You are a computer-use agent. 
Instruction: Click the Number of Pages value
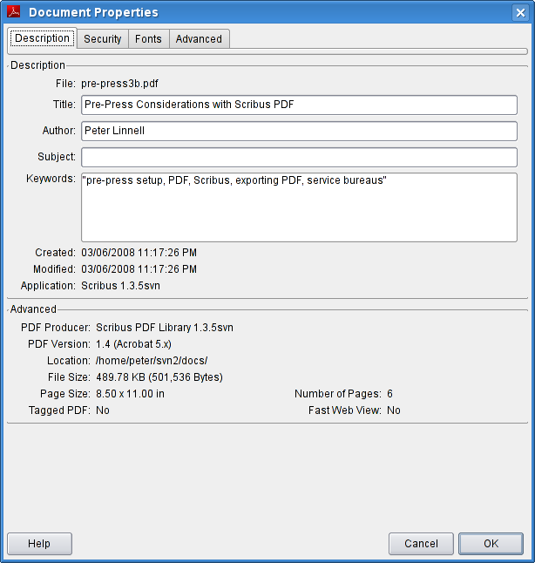coord(390,394)
